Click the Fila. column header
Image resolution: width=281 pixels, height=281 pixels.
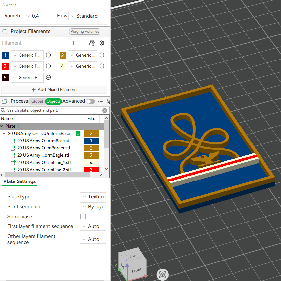coord(91,119)
